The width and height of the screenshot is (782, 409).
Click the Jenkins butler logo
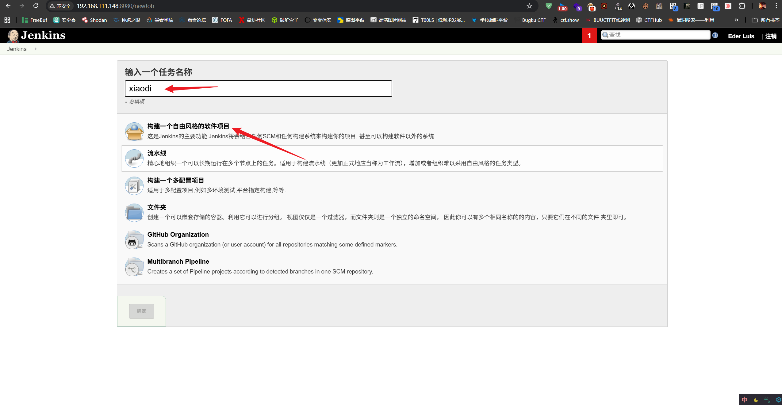click(x=13, y=36)
